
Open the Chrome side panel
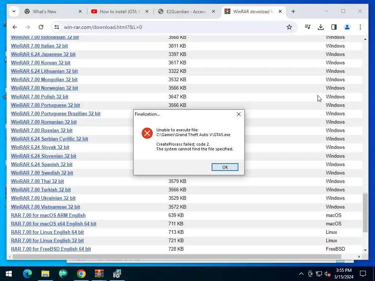(x=334, y=27)
